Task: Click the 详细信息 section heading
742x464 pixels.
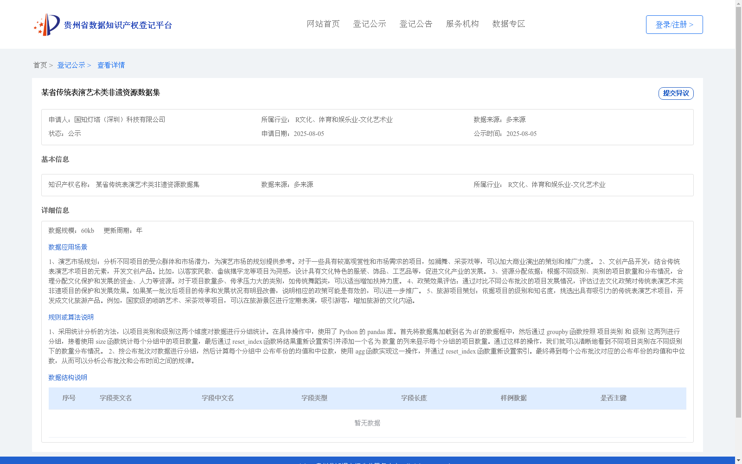Action: [x=55, y=210]
